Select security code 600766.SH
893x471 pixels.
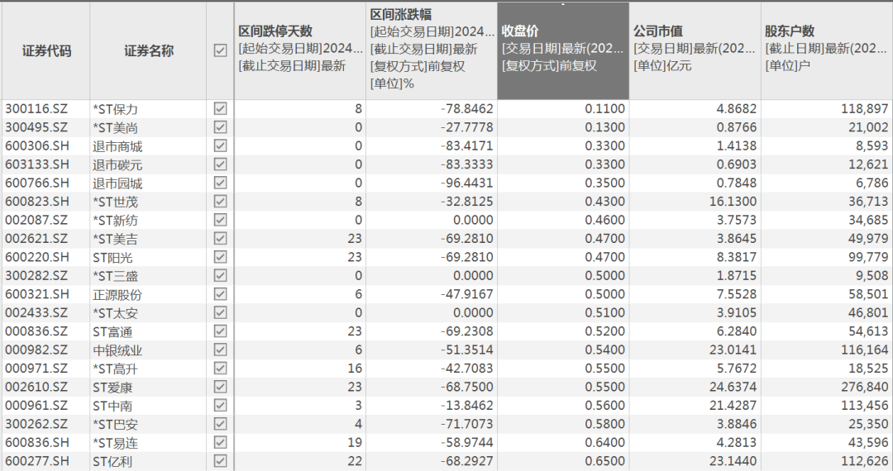[x=37, y=183]
